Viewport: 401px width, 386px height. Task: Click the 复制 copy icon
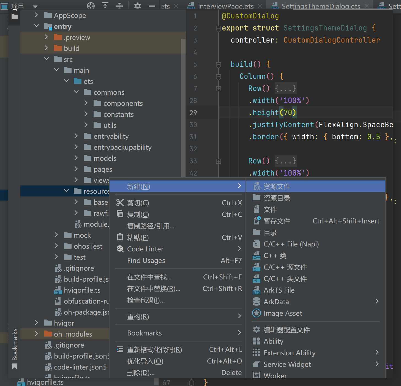[120, 214]
